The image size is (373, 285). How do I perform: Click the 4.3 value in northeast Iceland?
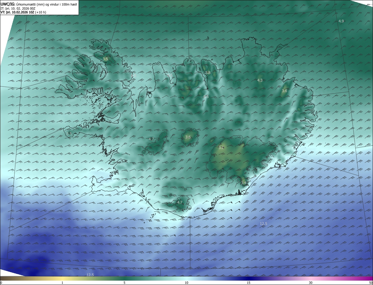pyautogui.click(x=260, y=80)
